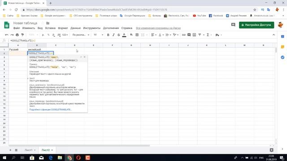Viewport: 287px width, 161px height.
Task: Click the Functions sigma icon
Action: pyautogui.click(x=208, y=35)
